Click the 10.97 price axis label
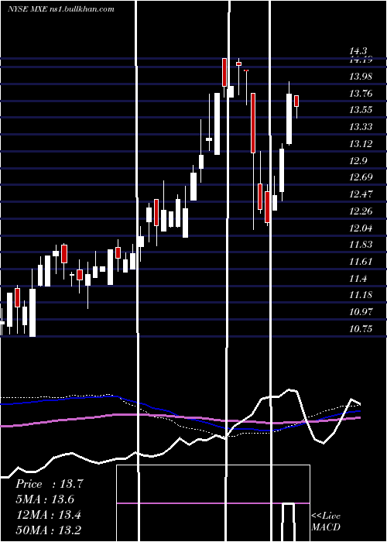Viewport: 387px width, 542px height. 361,312
